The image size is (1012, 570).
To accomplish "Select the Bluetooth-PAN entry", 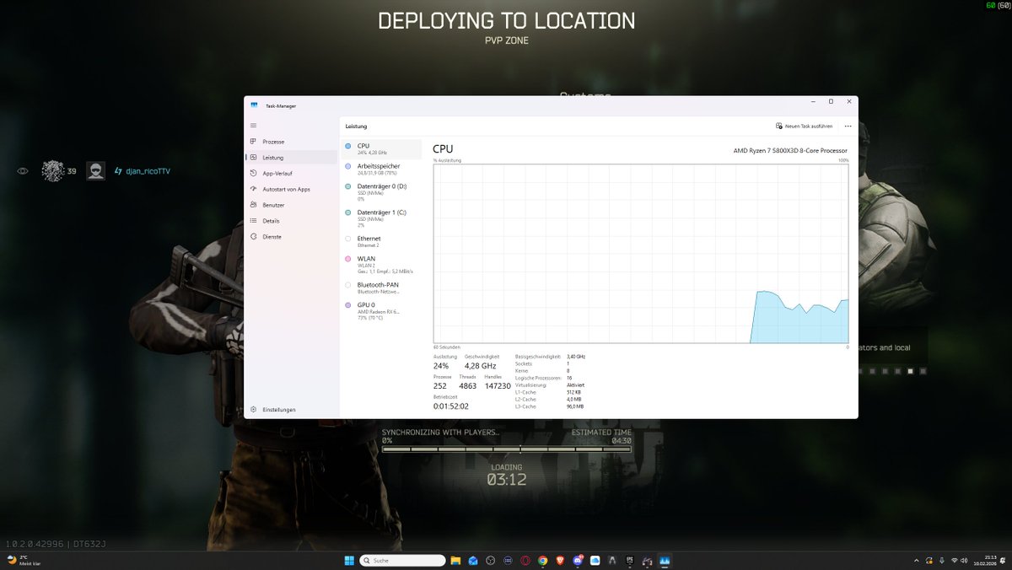I will tap(381, 288).
